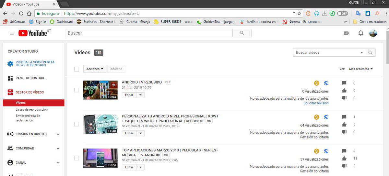Open the Dashboard bookmark
This screenshot has width=389, height=176.
62,22
